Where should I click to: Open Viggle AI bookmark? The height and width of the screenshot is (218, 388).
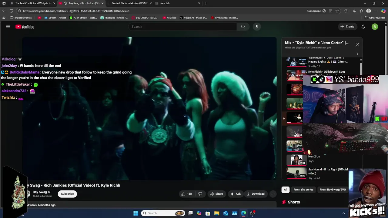193,18
